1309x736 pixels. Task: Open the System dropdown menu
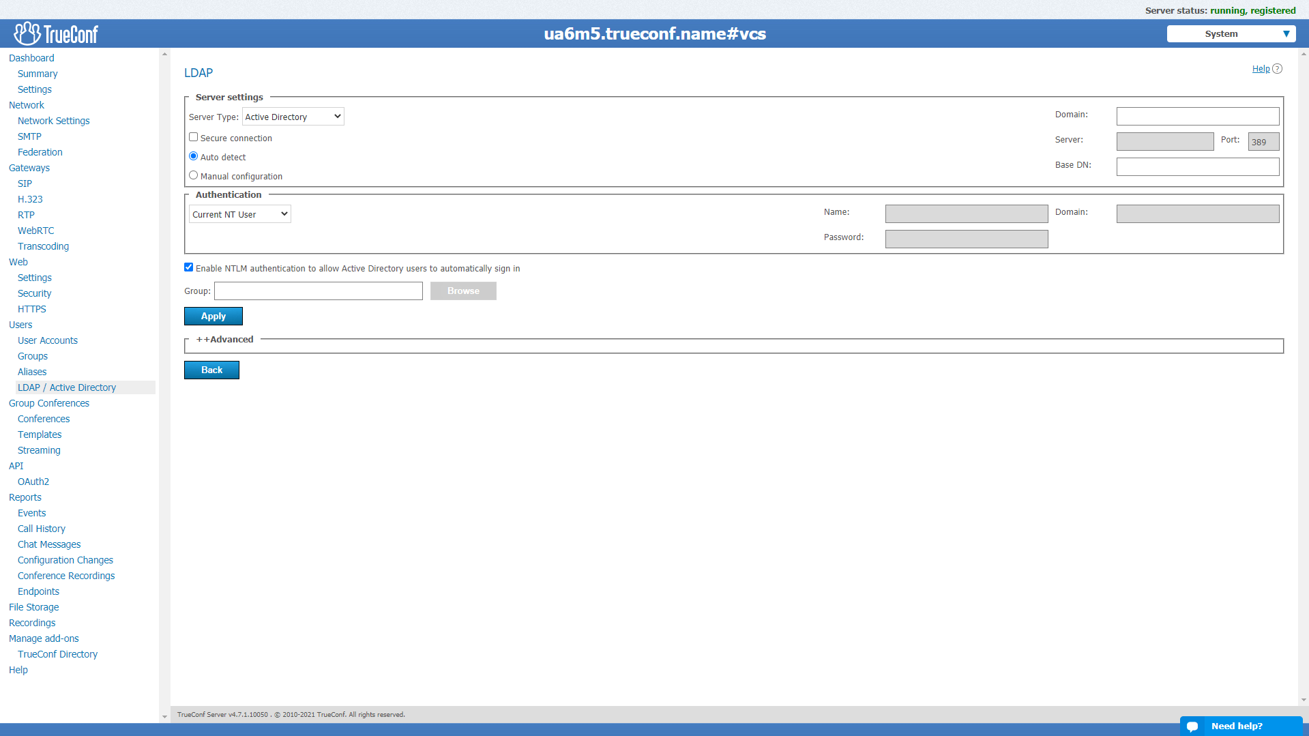tap(1231, 34)
